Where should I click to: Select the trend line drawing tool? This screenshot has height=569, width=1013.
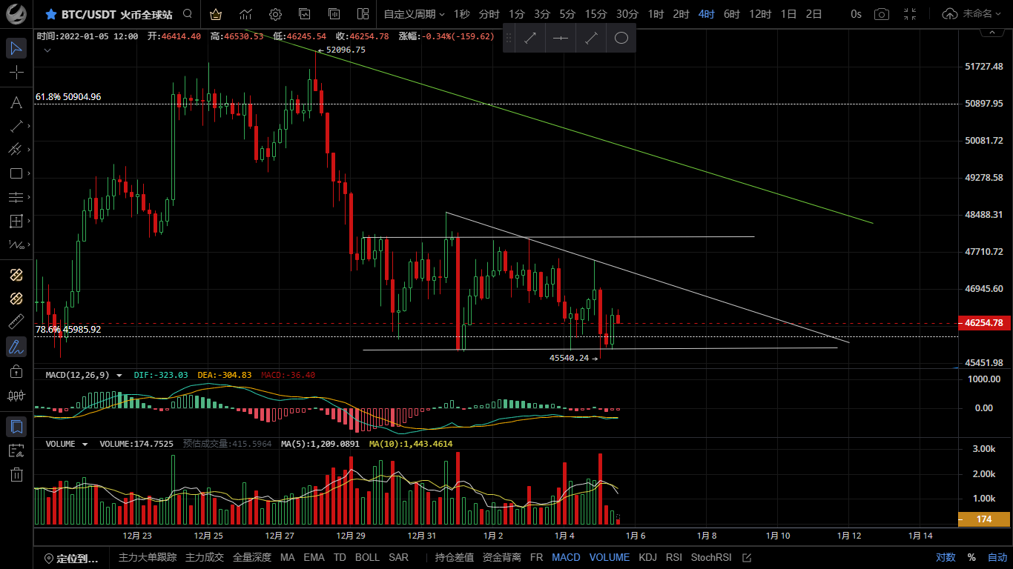pyautogui.click(x=16, y=126)
